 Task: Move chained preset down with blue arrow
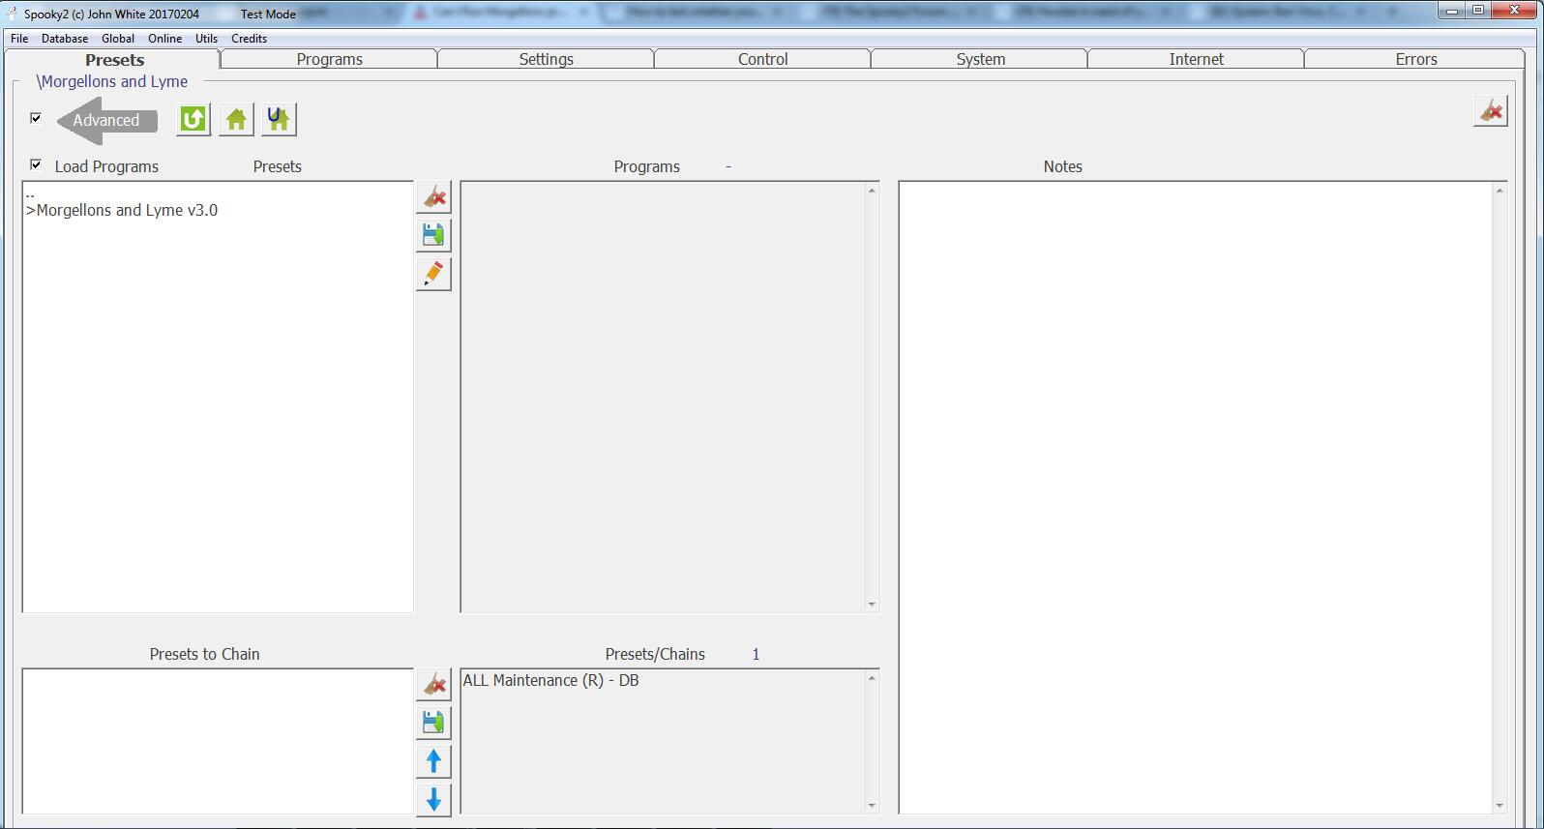[x=433, y=800]
